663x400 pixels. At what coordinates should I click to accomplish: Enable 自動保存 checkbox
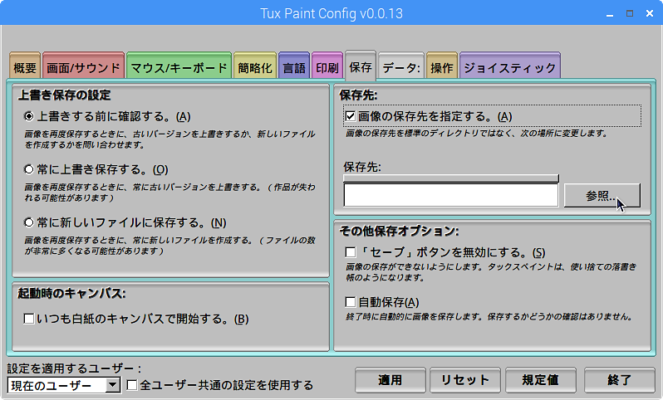[350, 302]
